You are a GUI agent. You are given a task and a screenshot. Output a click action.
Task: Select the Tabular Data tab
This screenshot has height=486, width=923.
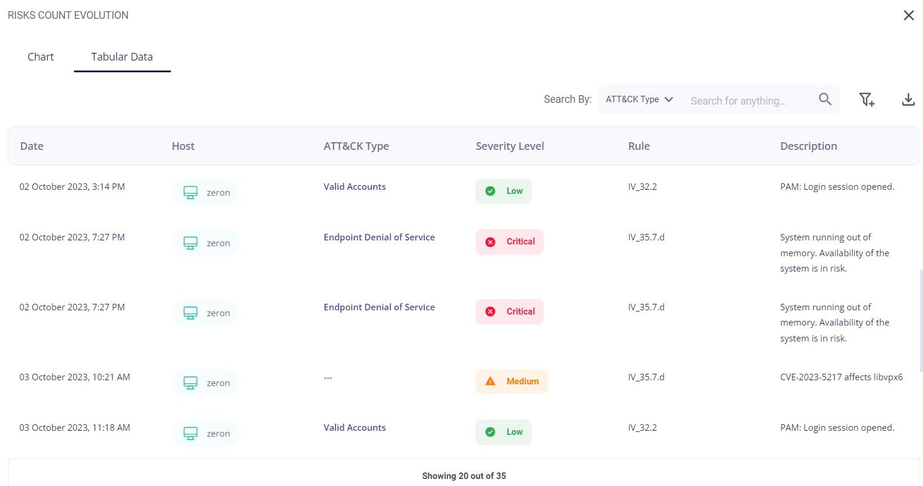(122, 57)
